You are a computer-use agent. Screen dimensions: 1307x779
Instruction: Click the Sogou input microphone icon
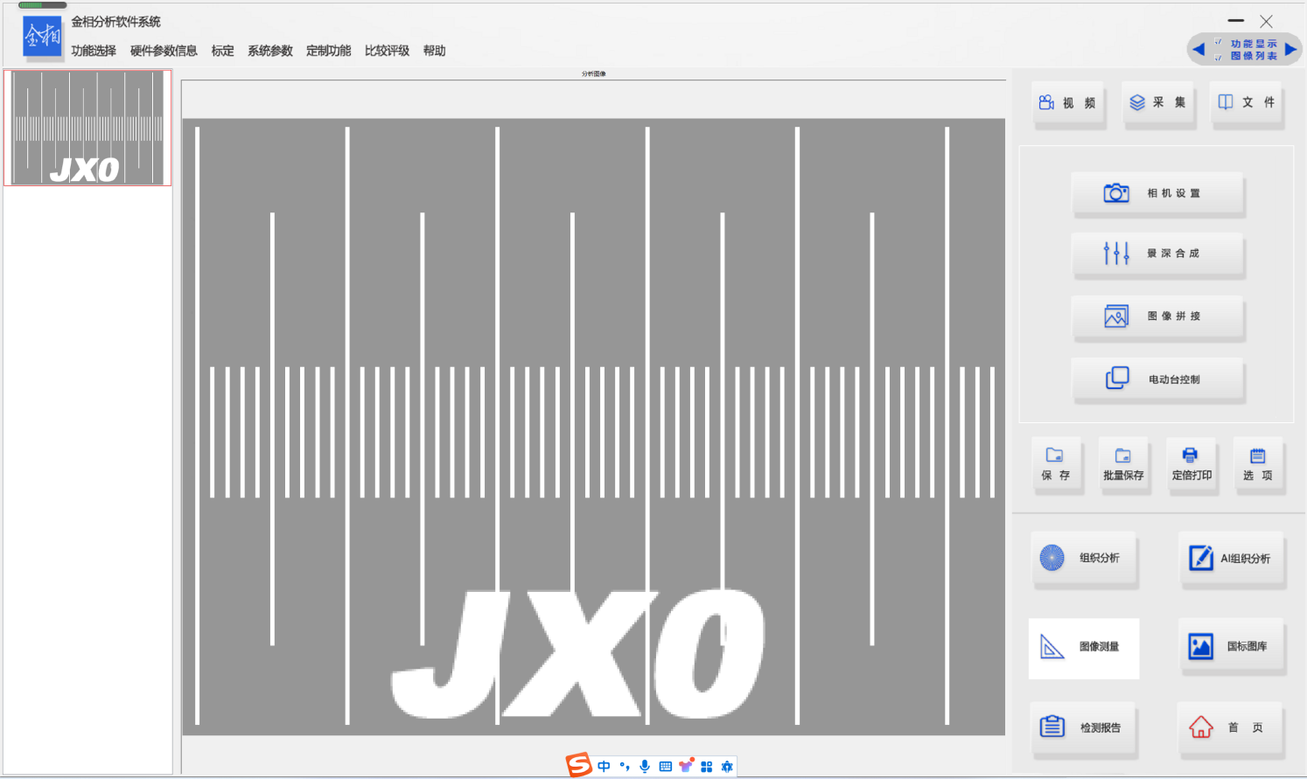[x=645, y=767]
